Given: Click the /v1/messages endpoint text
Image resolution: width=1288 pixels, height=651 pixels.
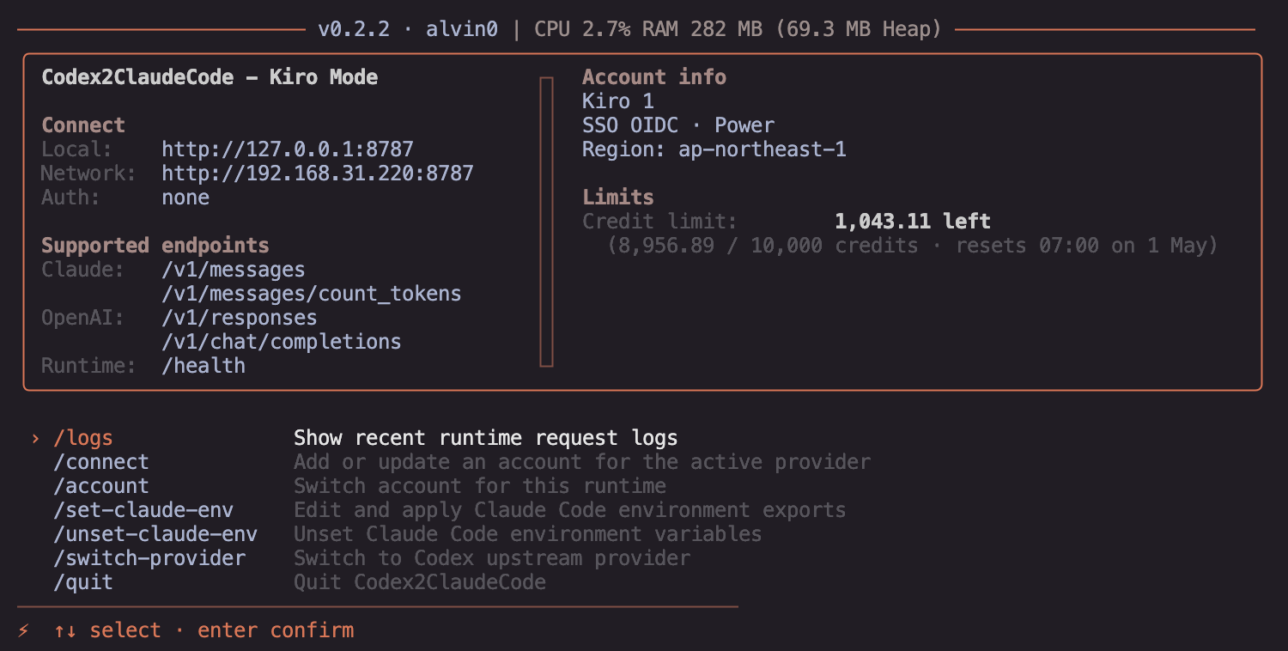Looking at the screenshot, I should click(234, 270).
